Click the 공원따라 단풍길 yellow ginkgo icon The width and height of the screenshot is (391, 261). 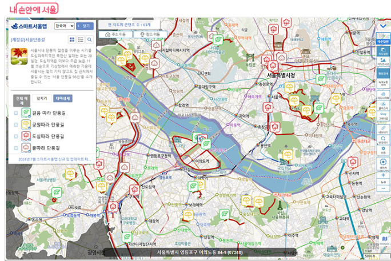pyautogui.click(x=26, y=125)
